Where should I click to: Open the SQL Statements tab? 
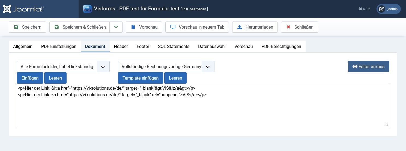click(174, 46)
